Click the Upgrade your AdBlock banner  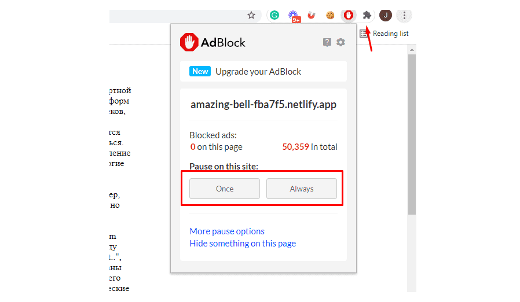[x=263, y=71]
